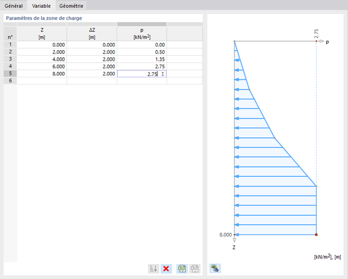
Task: Click p cell 2.75 in row 4
Action: click(142, 66)
